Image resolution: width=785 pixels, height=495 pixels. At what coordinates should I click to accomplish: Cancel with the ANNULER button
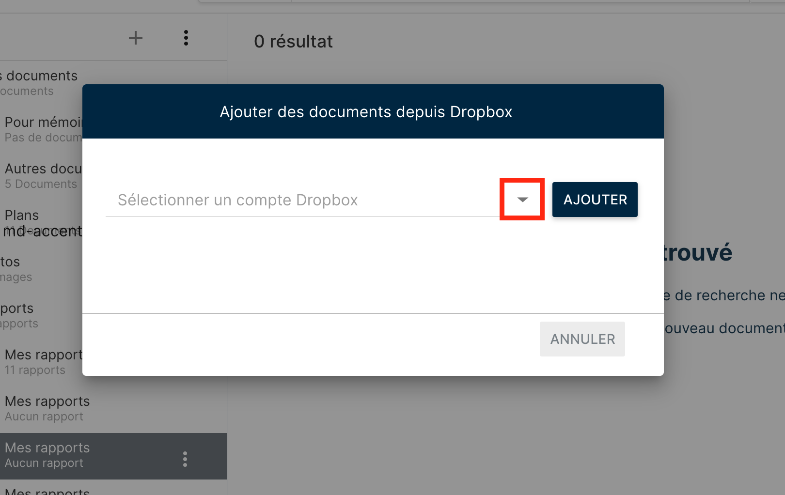pyautogui.click(x=582, y=339)
